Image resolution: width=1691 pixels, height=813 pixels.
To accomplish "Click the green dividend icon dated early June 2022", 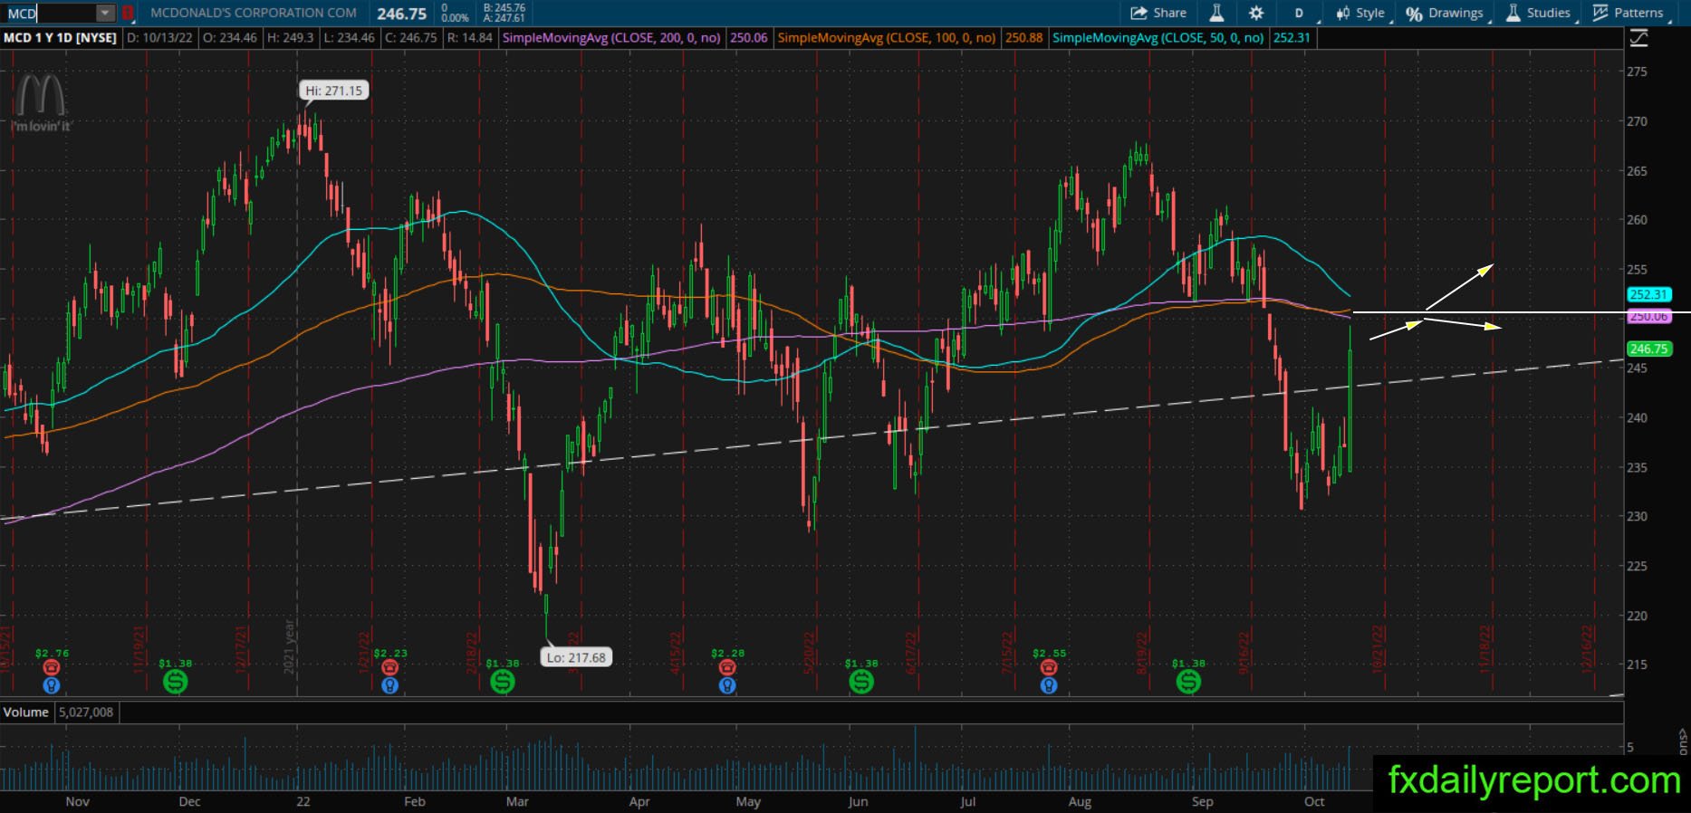I will [860, 682].
